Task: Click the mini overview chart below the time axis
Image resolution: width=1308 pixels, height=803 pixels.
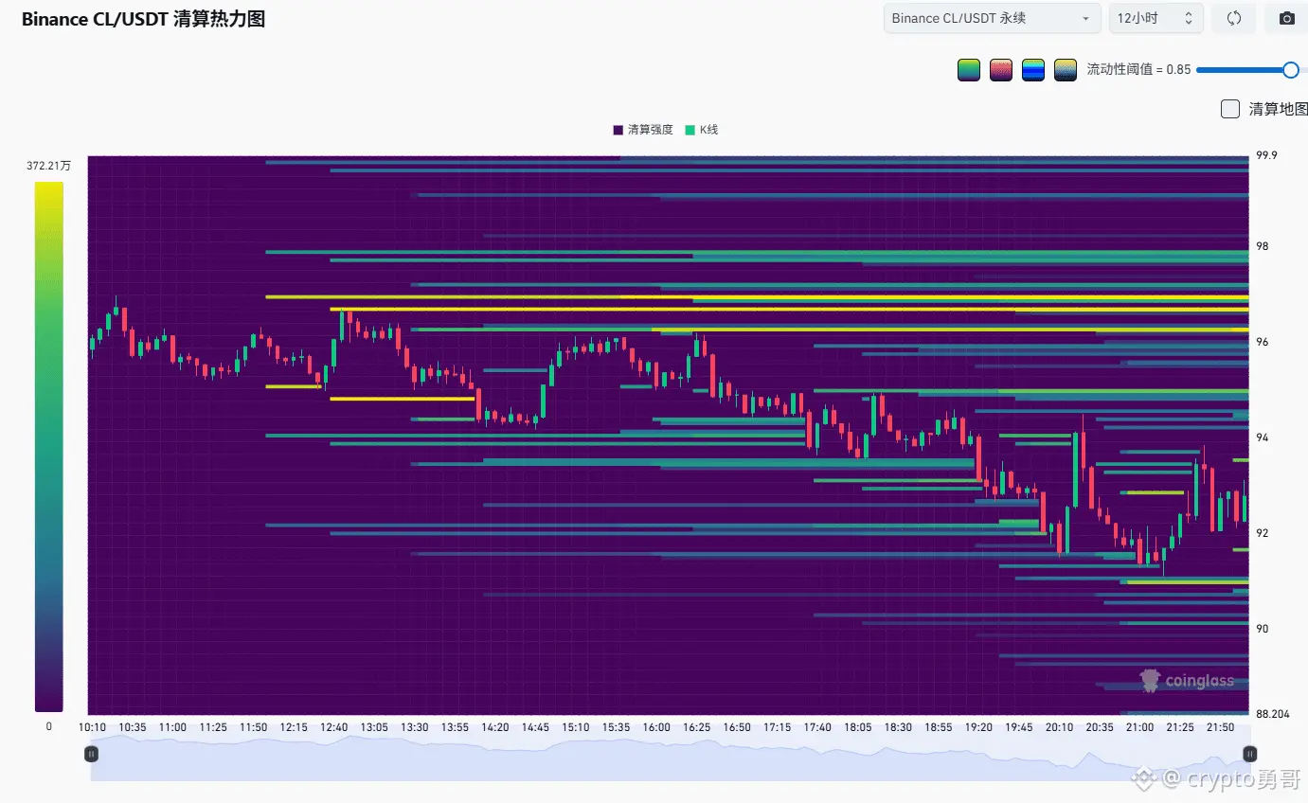Action: pos(671,754)
